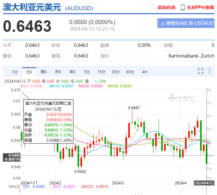The width and height of the screenshot is (217, 195).
Task: Open the 60分 interval chart
Action: (130, 72)
